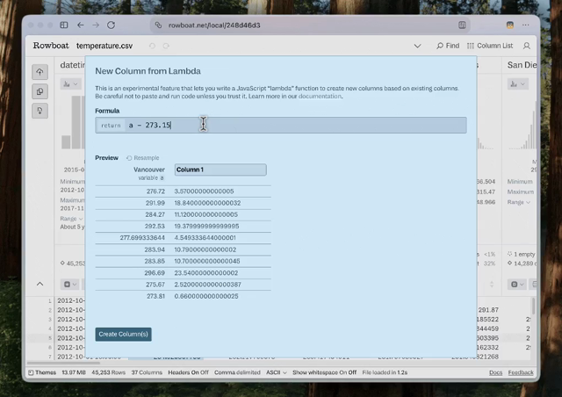Edit the Column 1 name field
562x397 pixels.
[220, 170]
